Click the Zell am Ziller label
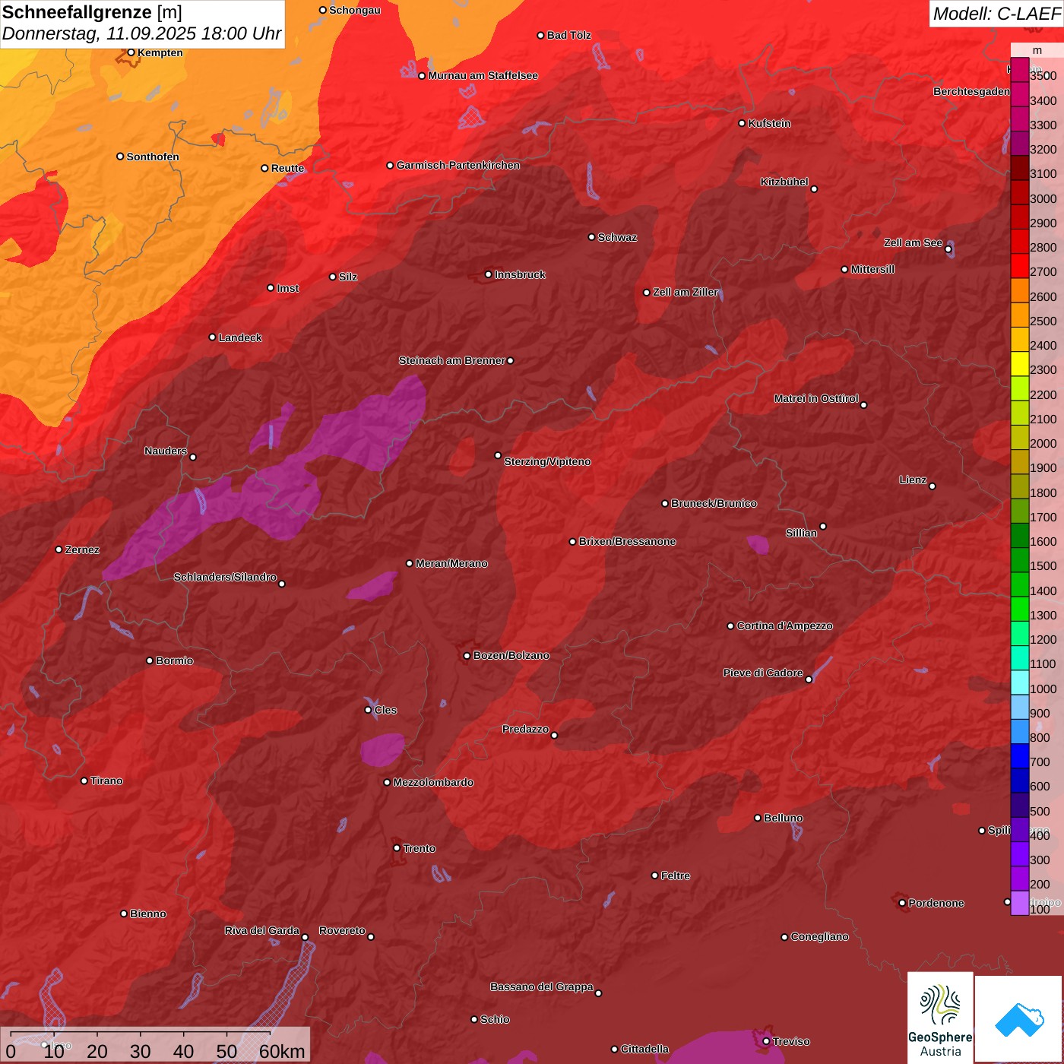This screenshot has height=1064, width=1064. 686,292
